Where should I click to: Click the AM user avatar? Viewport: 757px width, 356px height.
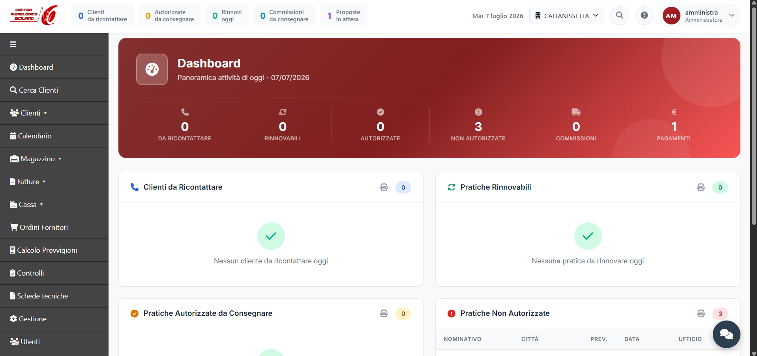671,16
